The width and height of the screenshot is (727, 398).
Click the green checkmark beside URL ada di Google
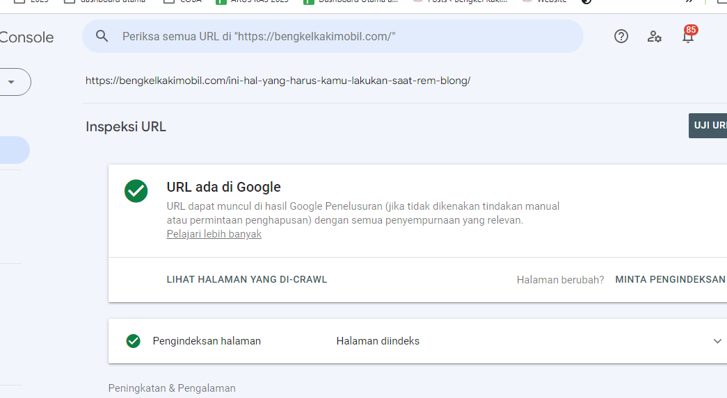(136, 191)
